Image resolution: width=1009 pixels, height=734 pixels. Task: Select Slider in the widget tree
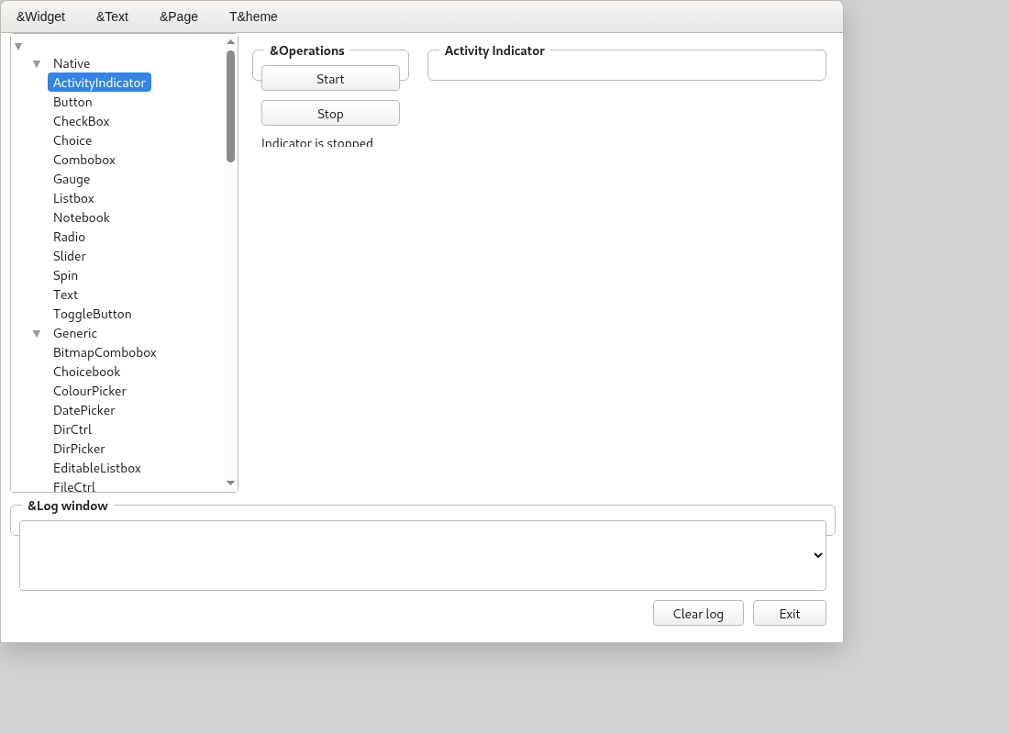tap(70, 256)
